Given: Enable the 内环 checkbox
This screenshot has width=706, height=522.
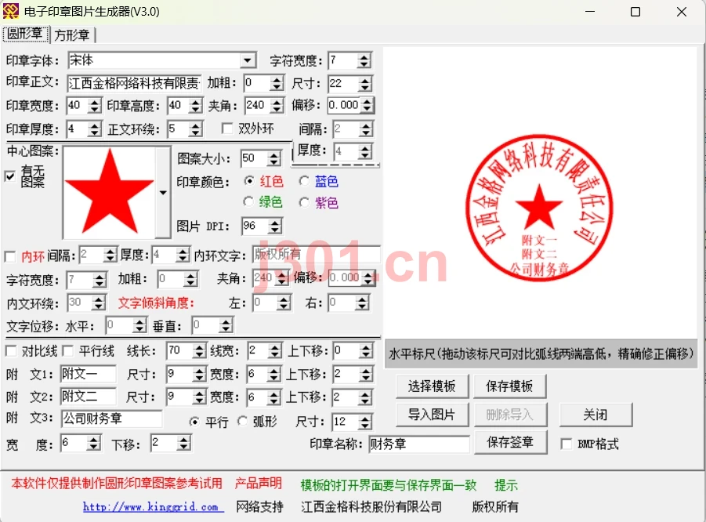Looking at the screenshot, I should [x=10, y=257].
